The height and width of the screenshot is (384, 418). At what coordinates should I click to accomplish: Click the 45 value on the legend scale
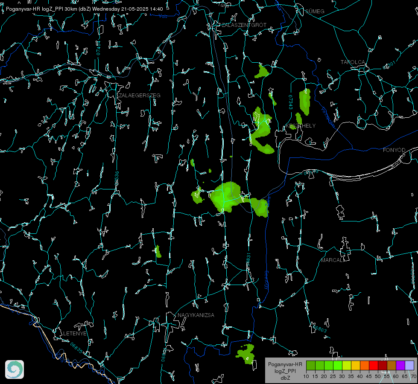[x=369, y=377]
